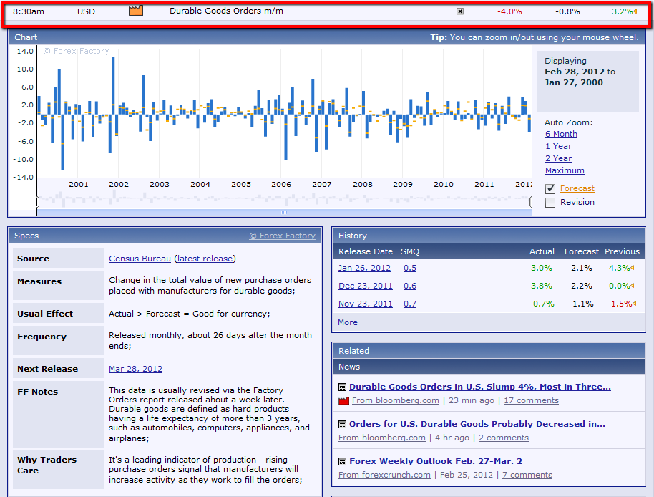The width and height of the screenshot is (654, 497).
Task: Click the USD currency label
Action: pyautogui.click(x=86, y=11)
